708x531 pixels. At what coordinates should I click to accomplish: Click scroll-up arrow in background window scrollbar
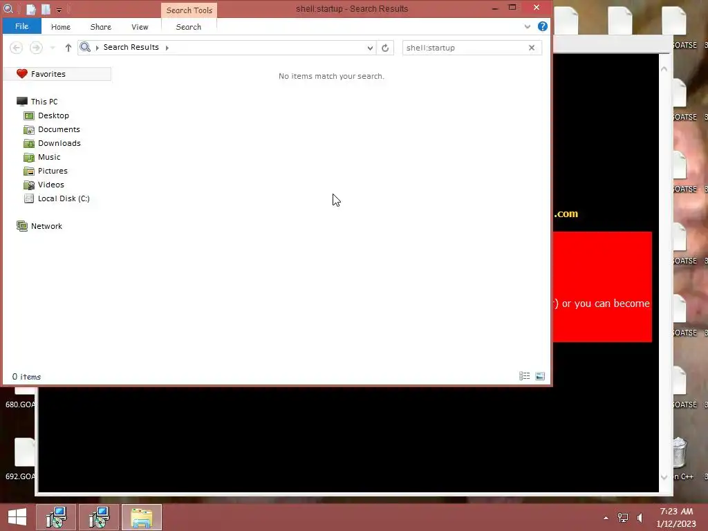coord(664,69)
